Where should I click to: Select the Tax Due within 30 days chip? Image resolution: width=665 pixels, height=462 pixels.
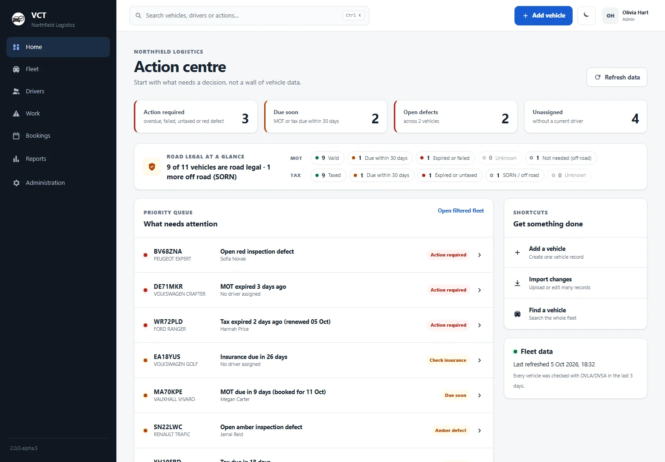(x=382, y=176)
